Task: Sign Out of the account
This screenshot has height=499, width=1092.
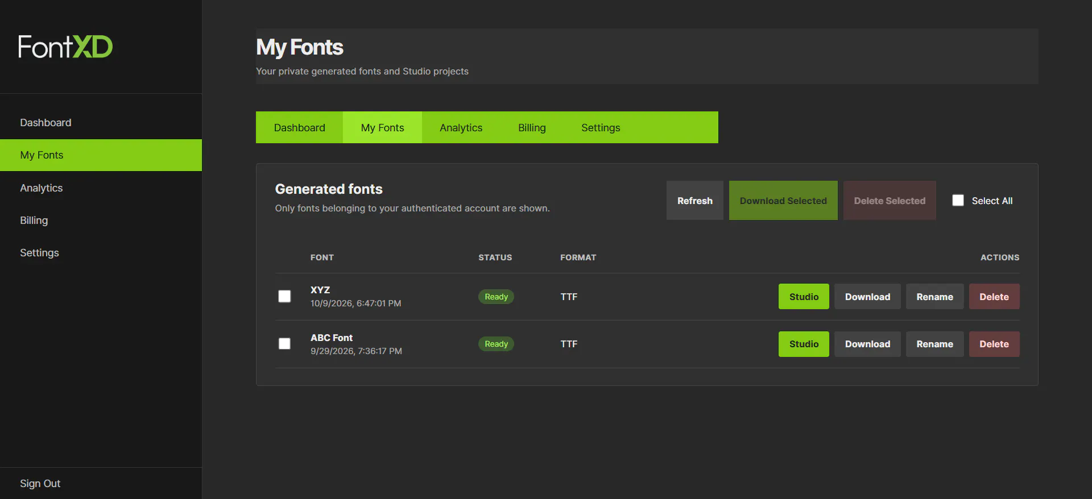Action: click(x=40, y=484)
